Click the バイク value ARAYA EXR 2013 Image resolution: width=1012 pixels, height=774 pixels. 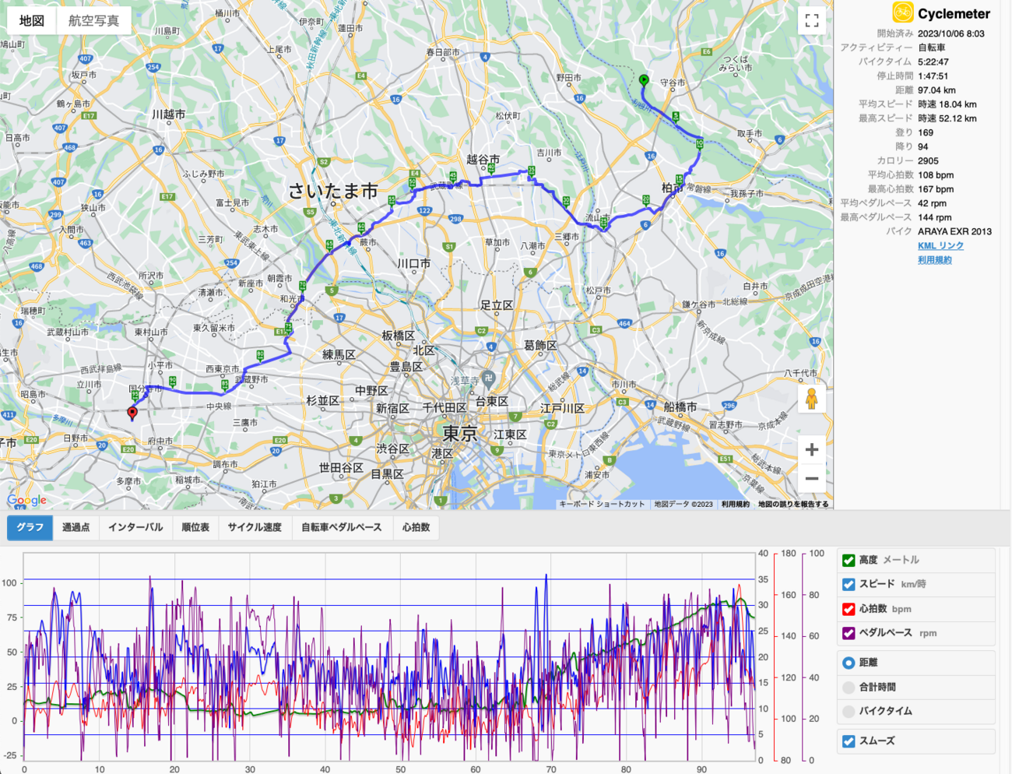point(954,231)
